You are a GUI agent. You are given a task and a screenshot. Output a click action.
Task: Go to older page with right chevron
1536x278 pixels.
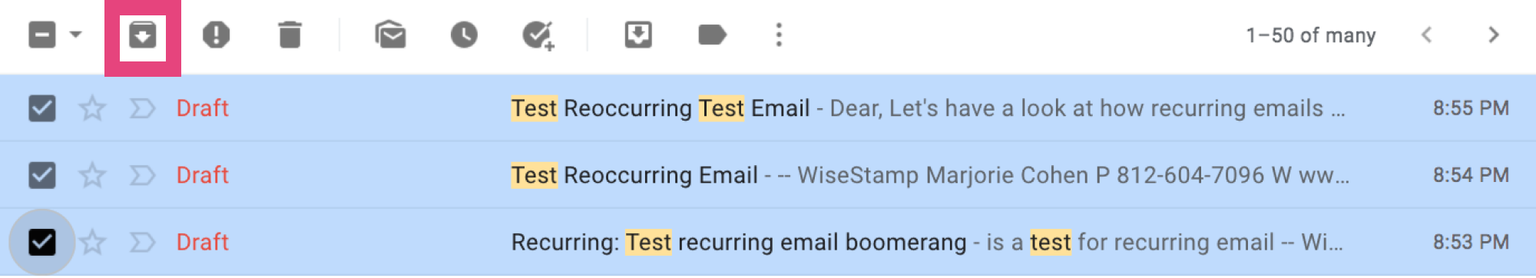pos(1493,35)
